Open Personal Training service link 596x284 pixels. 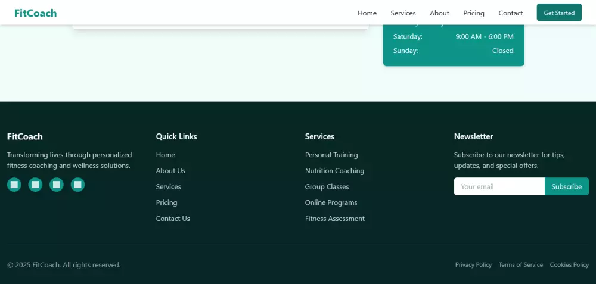[x=331, y=155]
